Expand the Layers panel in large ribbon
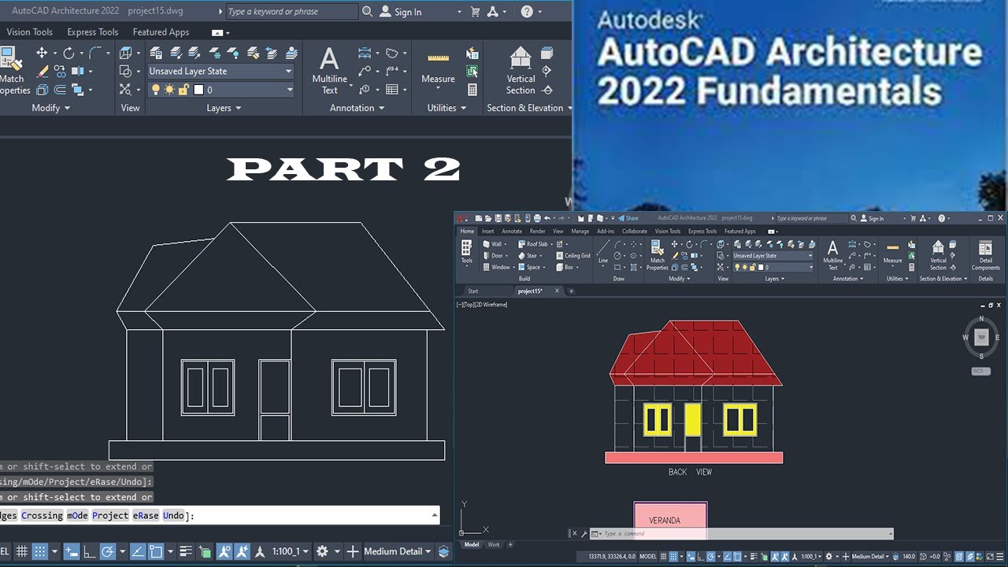This screenshot has height=567, width=1008. (224, 108)
